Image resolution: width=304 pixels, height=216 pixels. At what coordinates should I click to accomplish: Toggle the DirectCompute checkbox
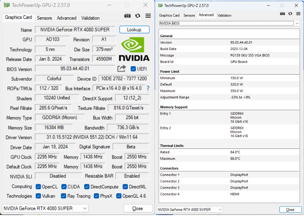pos(87,187)
